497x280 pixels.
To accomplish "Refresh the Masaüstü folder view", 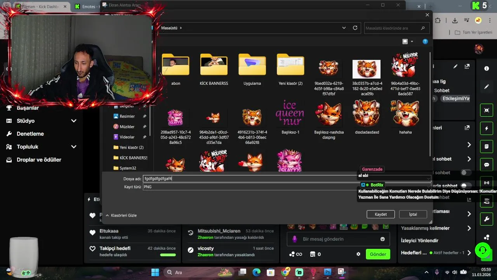I will coord(355,28).
